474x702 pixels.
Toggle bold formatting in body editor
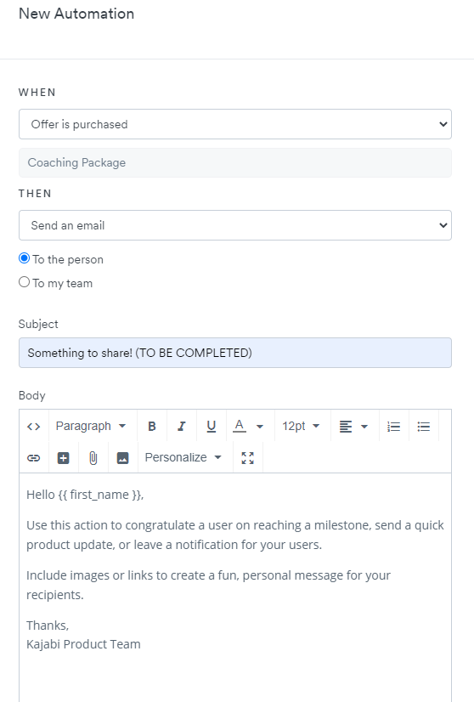click(152, 427)
